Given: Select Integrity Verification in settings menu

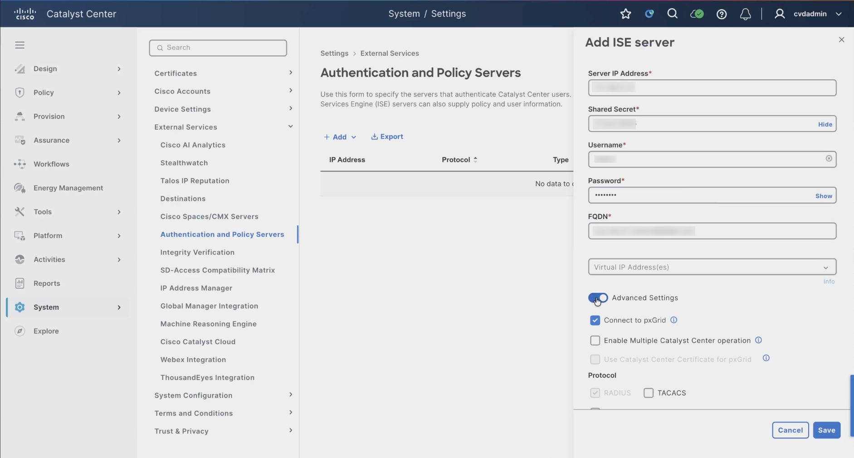Looking at the screenshot, I should 197,253.
